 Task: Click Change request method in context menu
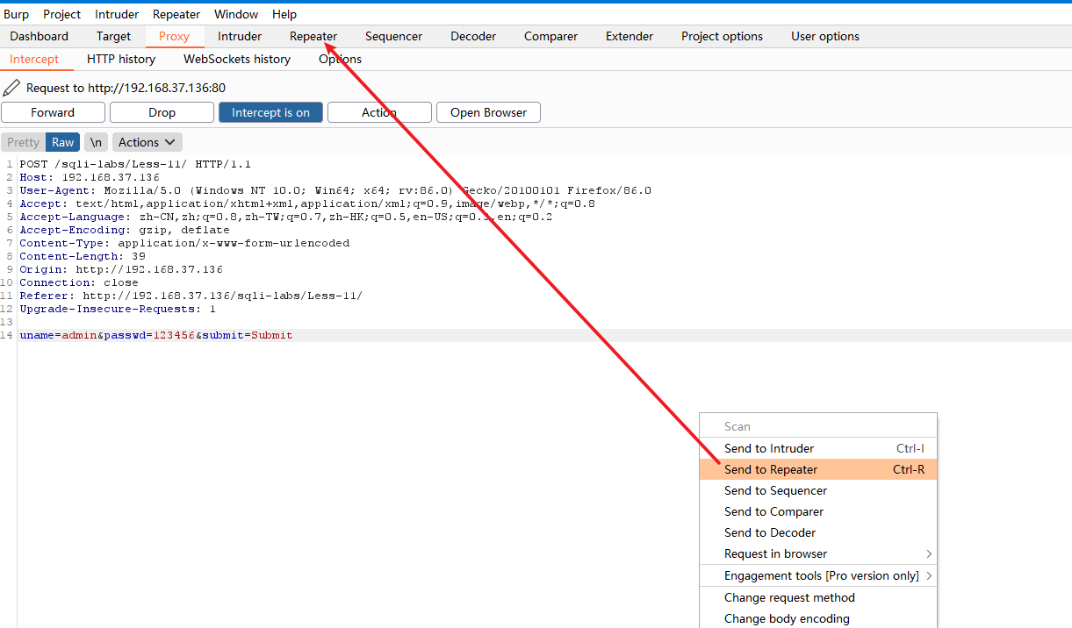tap(788, 597)
